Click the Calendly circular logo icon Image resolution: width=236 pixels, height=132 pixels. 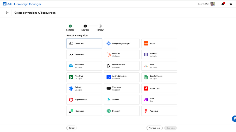pyautogui.click(x=71, y=88)
